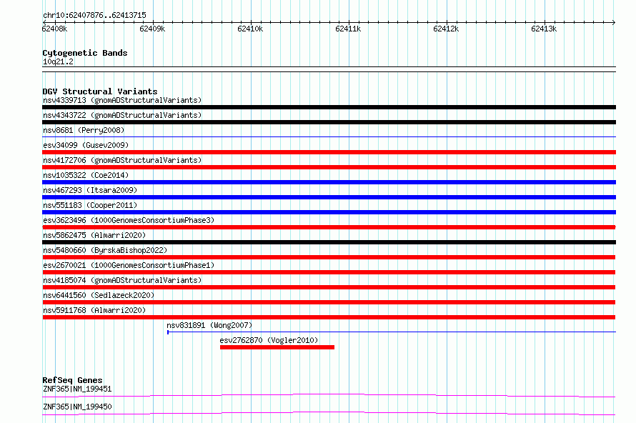This screenshot has width=636, height=423.
Task: Select the thin blue line for nsv8681
Action: click(x=329, y=137)
